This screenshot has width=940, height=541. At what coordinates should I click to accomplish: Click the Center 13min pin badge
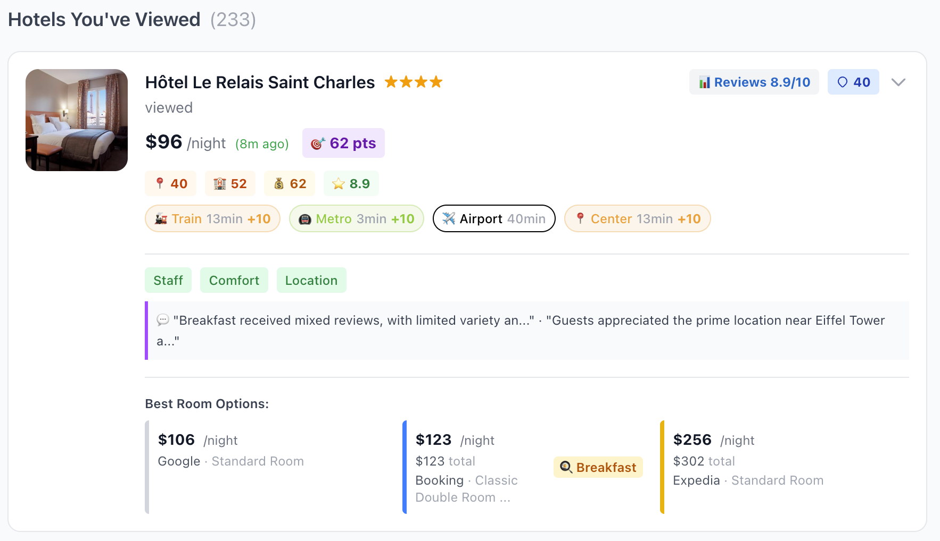[637, 218]
